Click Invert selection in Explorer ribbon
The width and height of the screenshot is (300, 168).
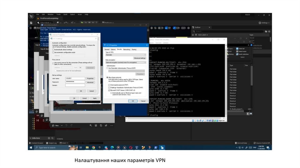pyautogui.click(x=242, y=54)
